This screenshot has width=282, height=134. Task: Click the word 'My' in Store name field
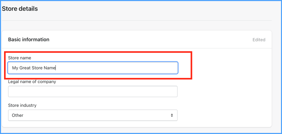click(15, 68)
